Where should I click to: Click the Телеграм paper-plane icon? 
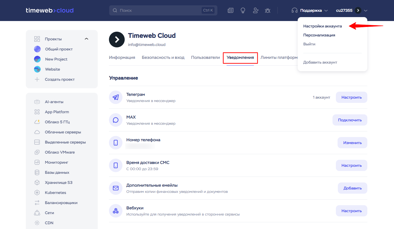(x=116, y=97)
